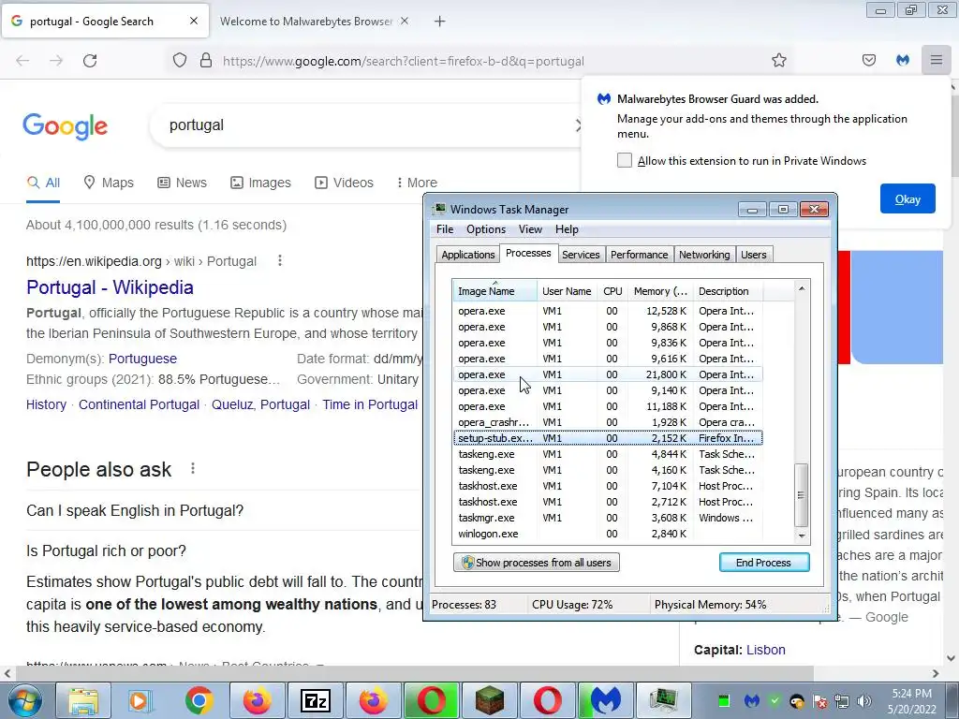This screenshot has height=719, width=959.
Task: Launch Windows Media Player from the taskbar
Action: (140, 700)
